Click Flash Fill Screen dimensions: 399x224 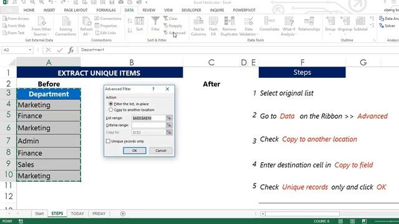point(213,26)
